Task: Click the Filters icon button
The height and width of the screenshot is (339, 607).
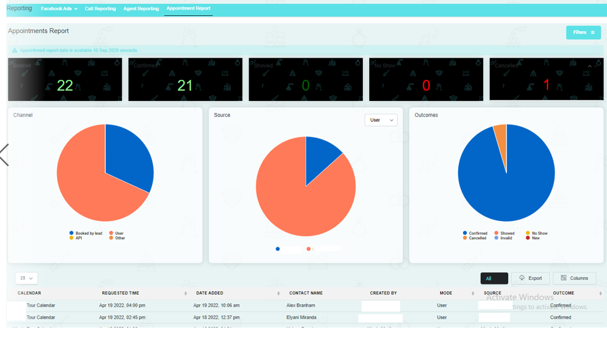Action: pyautogui.click(x=584, y=32)
